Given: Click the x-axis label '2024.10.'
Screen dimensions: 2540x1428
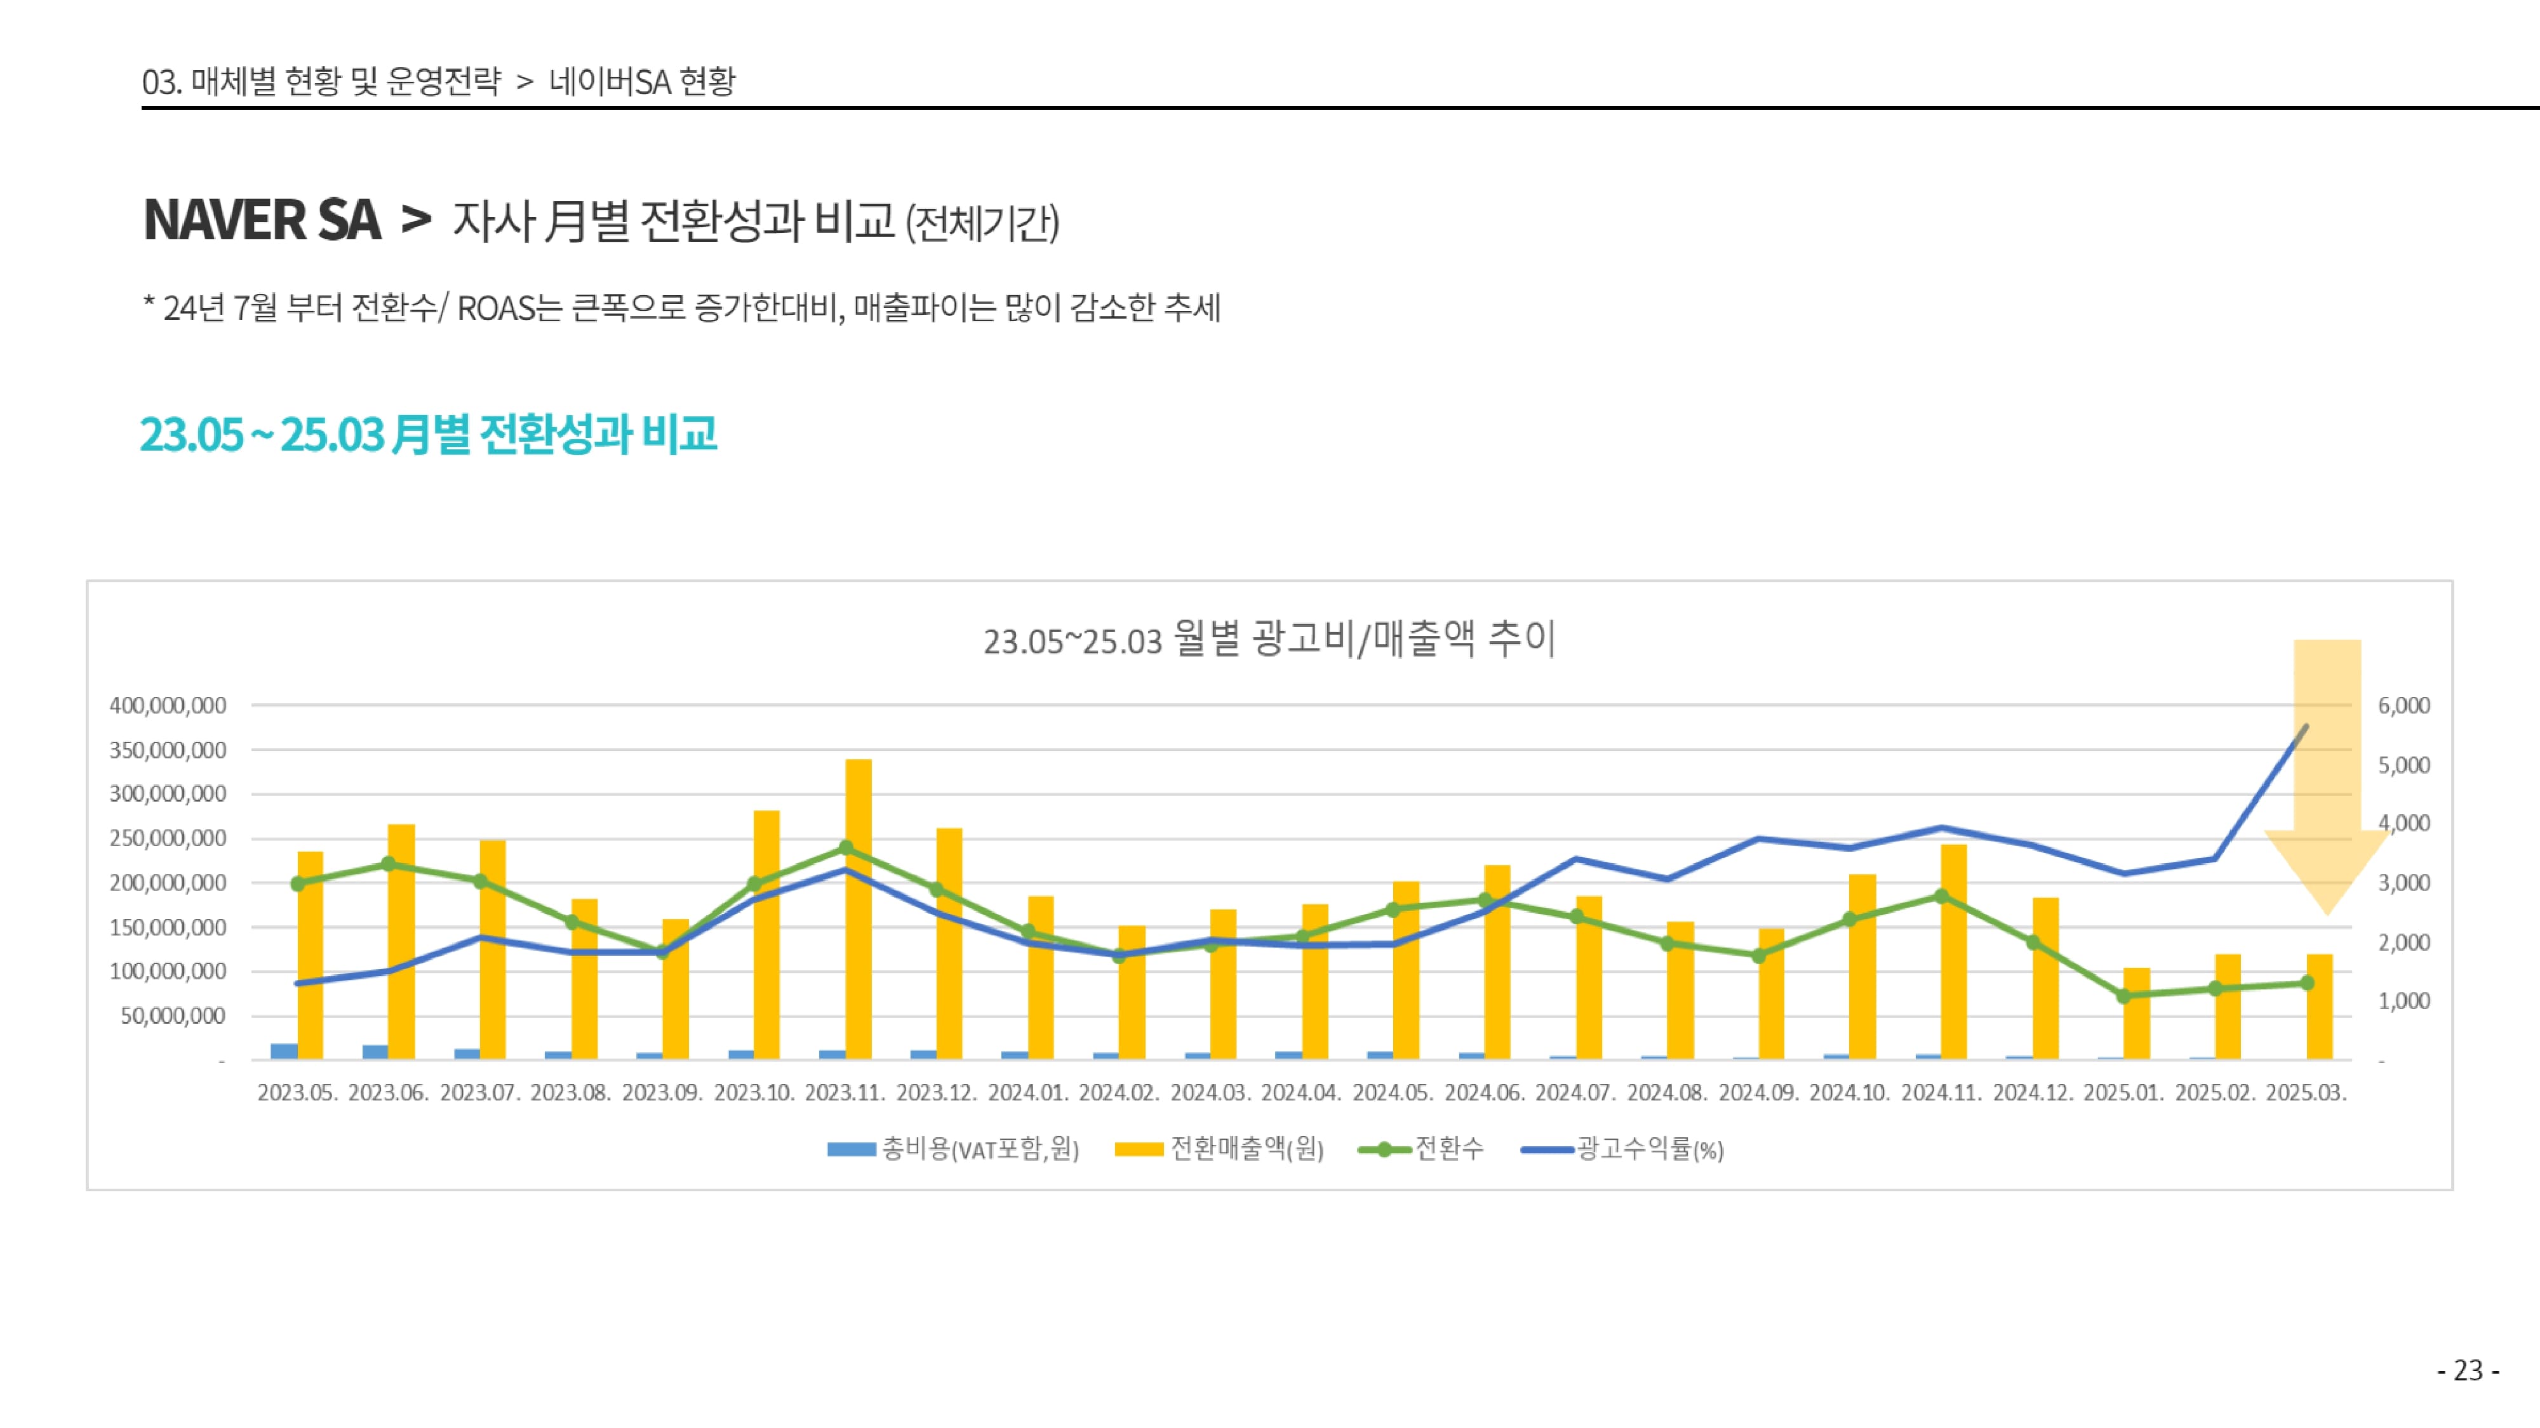Looking at the screenshot, I should tap(1850, 1093).
